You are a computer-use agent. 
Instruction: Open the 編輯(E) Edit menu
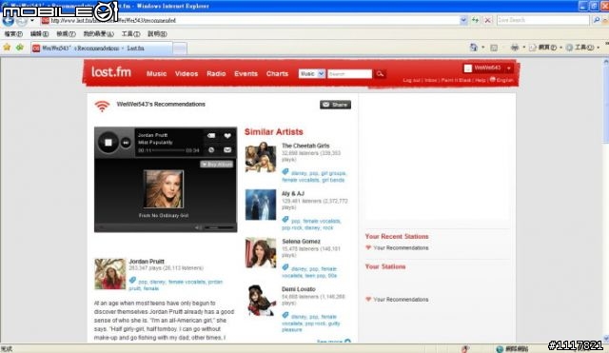tap(40, 34)
